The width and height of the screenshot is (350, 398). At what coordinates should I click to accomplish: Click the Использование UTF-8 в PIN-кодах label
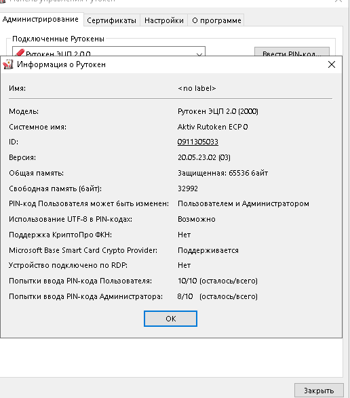pyautogui.click(x=71, y=219)
